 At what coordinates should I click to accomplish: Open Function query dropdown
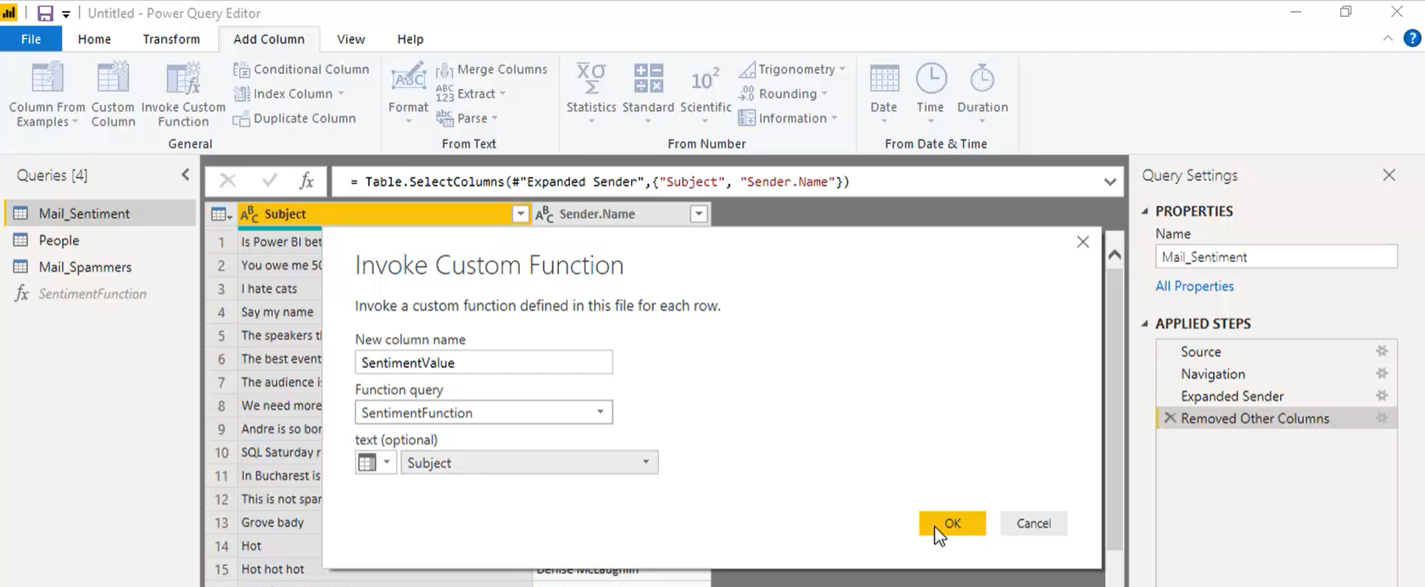pos(483,413)
